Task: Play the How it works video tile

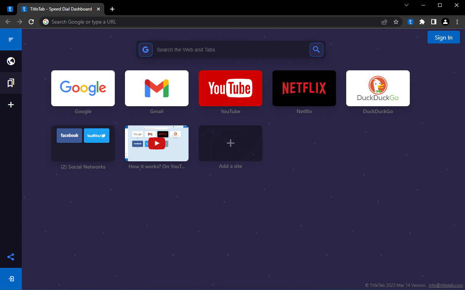Action: 157,143
